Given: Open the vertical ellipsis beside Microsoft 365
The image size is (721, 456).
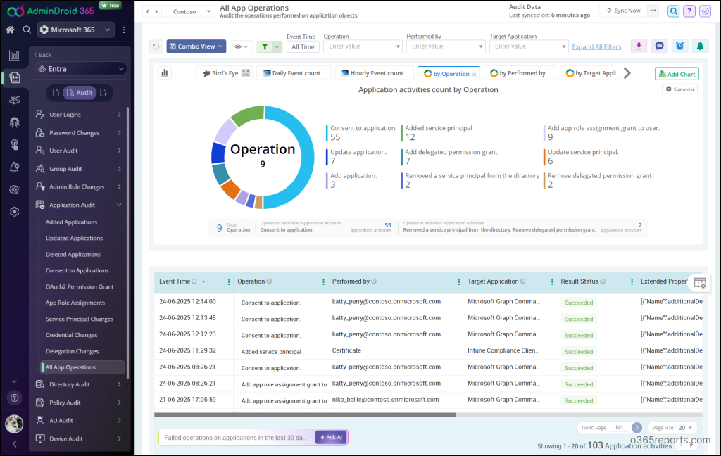Looking at the screenshot, I should pyautogui.click(x=124, y=30).
